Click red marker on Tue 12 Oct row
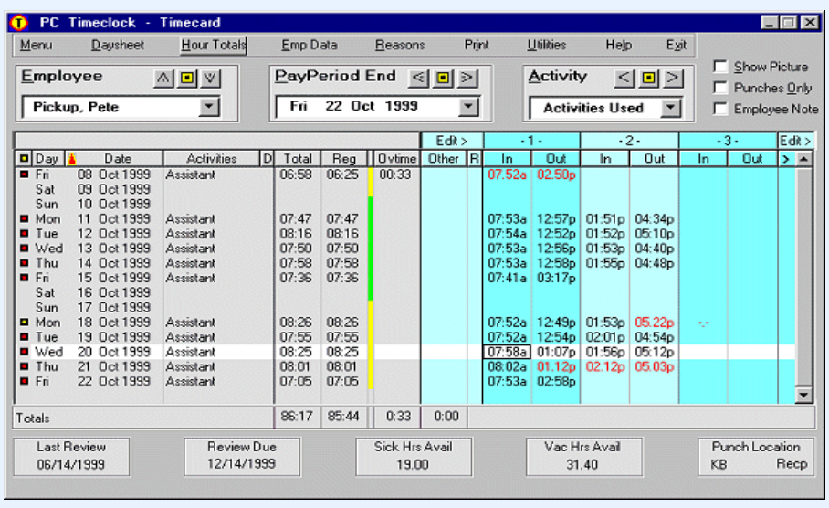Viewport: 829px width, 508px height. (x=25, y=233)
